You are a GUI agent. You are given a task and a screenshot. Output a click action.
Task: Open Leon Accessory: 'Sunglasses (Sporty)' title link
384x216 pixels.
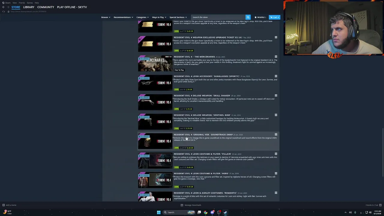click(207, 76)
